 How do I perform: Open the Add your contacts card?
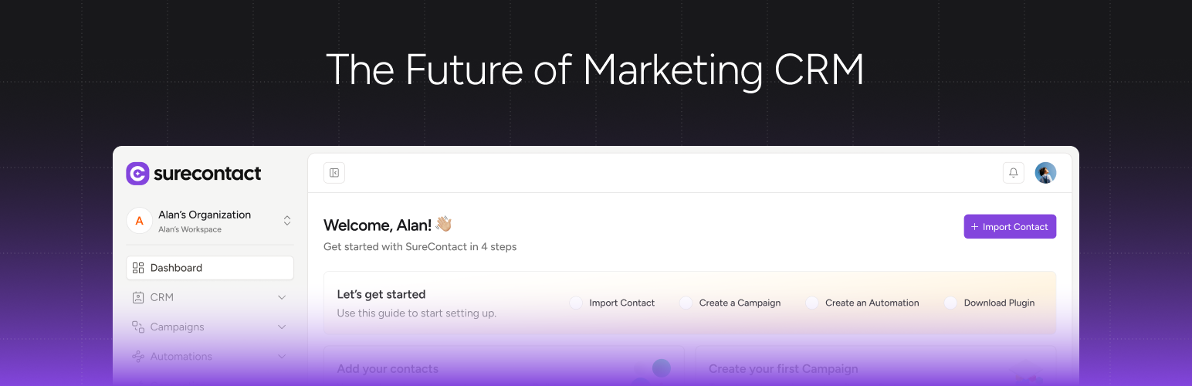(x=503, y=368)
